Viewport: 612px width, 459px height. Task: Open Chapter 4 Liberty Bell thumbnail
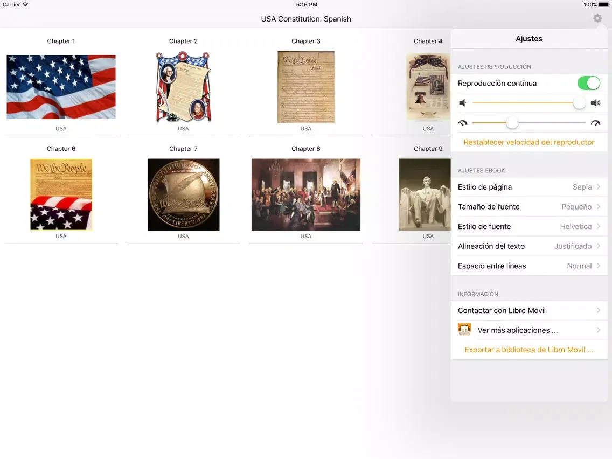428,87
